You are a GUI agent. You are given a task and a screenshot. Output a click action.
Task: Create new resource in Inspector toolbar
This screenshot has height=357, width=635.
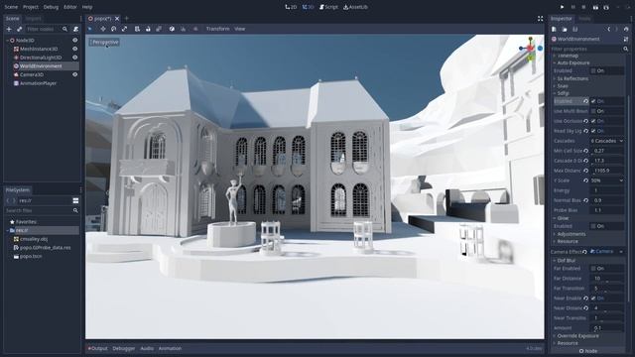click(x=554, y=29)
